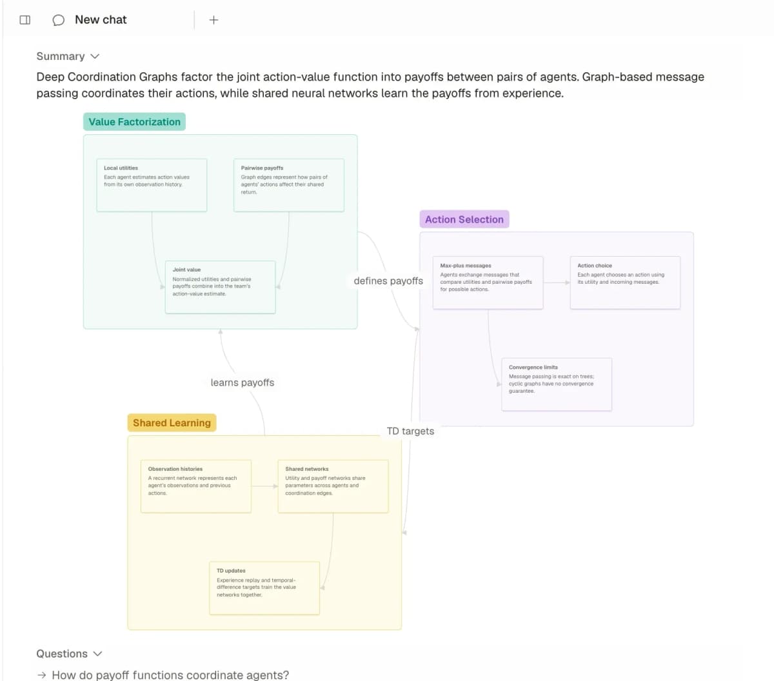Open a new tab with plus icon
Viewport: 774px width, 681px height.
[x=213, y=20]
